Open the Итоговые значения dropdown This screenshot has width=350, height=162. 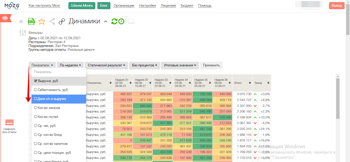pos(180,65)
